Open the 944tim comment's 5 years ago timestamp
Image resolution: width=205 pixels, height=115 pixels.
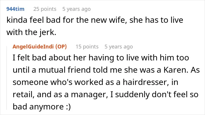pyautogui.click(x=76, y=9)
